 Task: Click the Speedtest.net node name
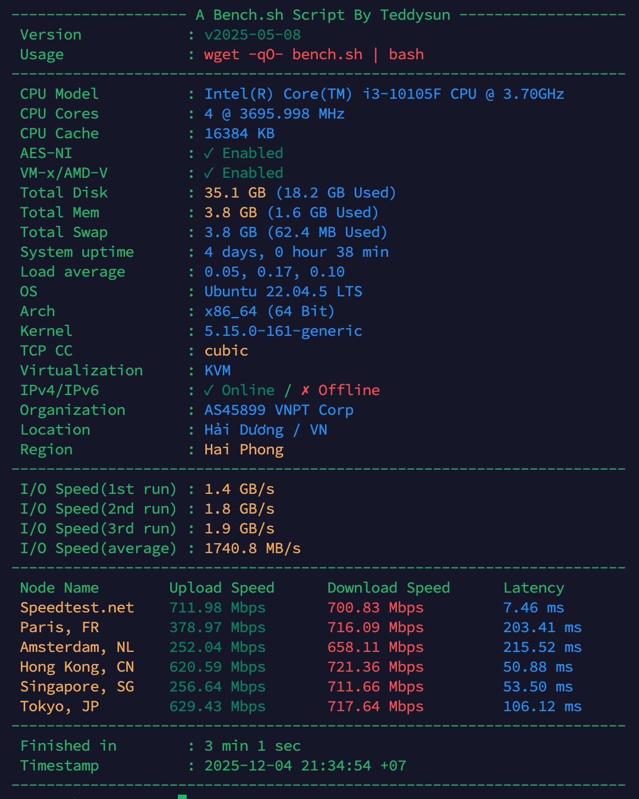(x=77, y=607)
